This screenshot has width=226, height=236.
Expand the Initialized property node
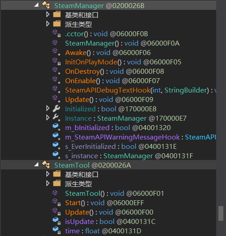pos(48,108)
